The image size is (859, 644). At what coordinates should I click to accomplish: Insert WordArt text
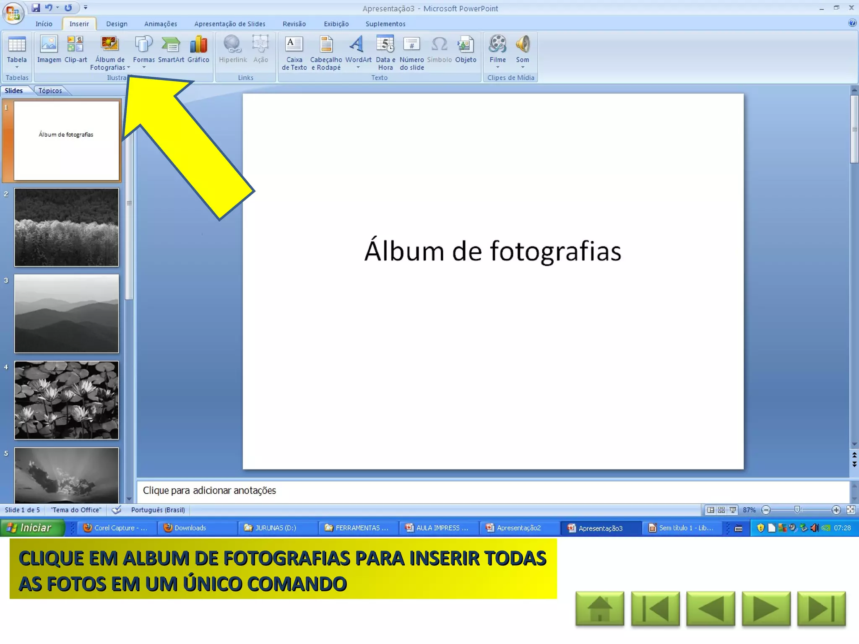pyautogui.click(x=358, y=52)
